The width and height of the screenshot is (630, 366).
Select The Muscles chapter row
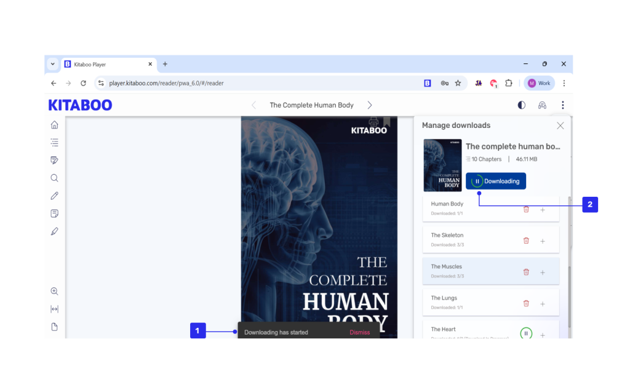point(490,271)
